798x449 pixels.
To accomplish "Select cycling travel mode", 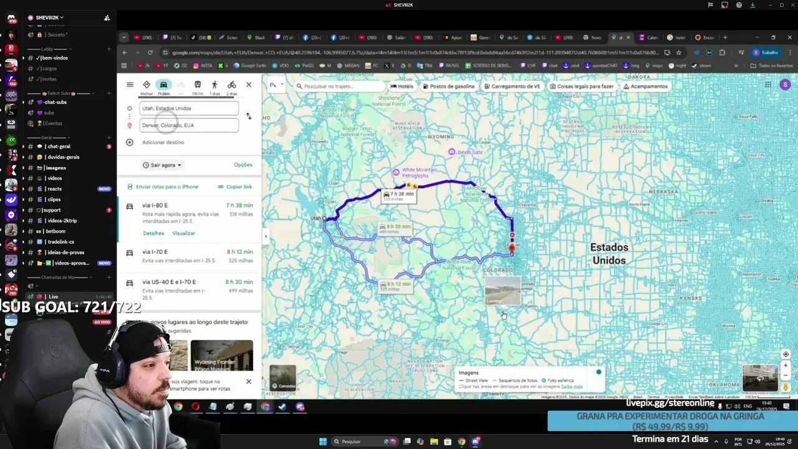I will coord(231,85).
